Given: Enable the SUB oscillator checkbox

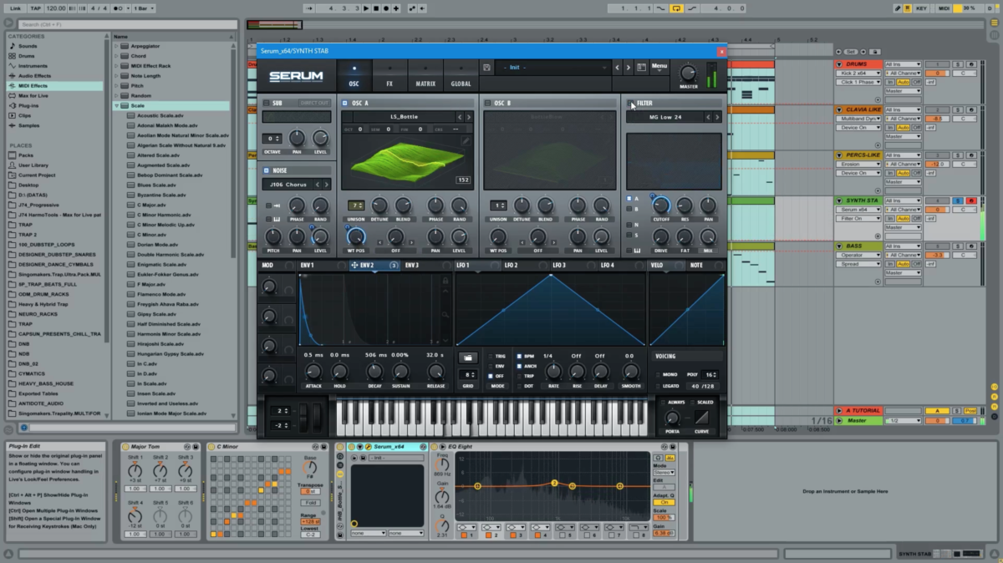Looking at the screenshot, I should (x=267, y=104).
